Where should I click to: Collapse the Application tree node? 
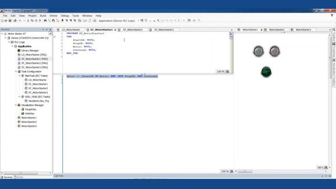[12, 46]
